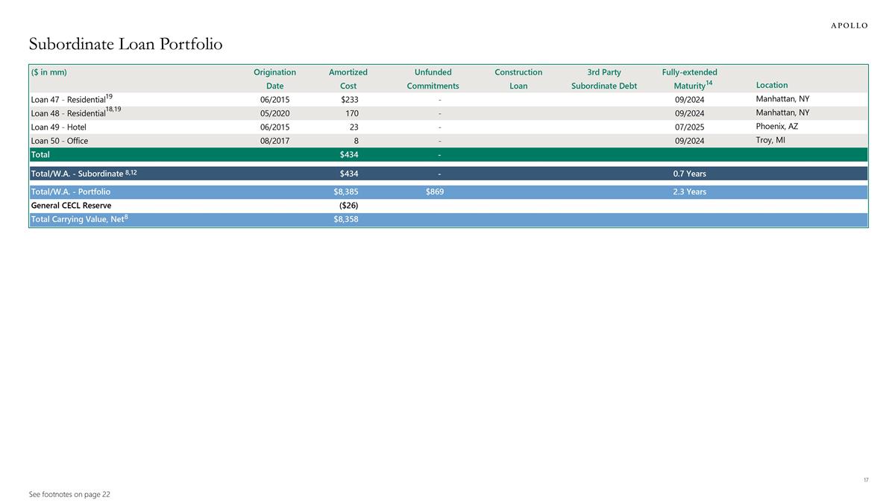Click the Subordinate Loan Portfolio title
The image size is (895, 503).
click(125, 45)
